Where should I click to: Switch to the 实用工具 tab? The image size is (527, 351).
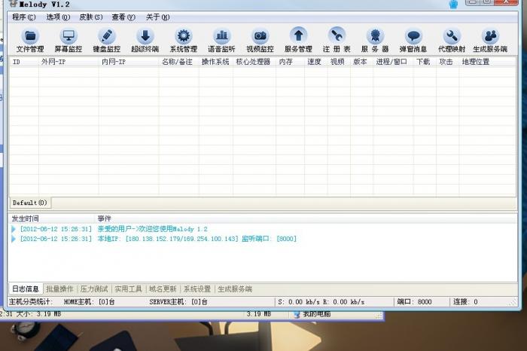[129, 289]
